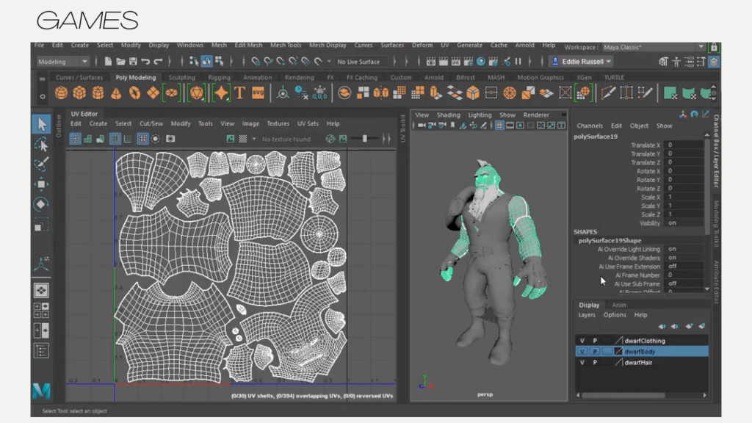
Task: Switch to Sculpting shelf tab
Action: click(182, 77)
